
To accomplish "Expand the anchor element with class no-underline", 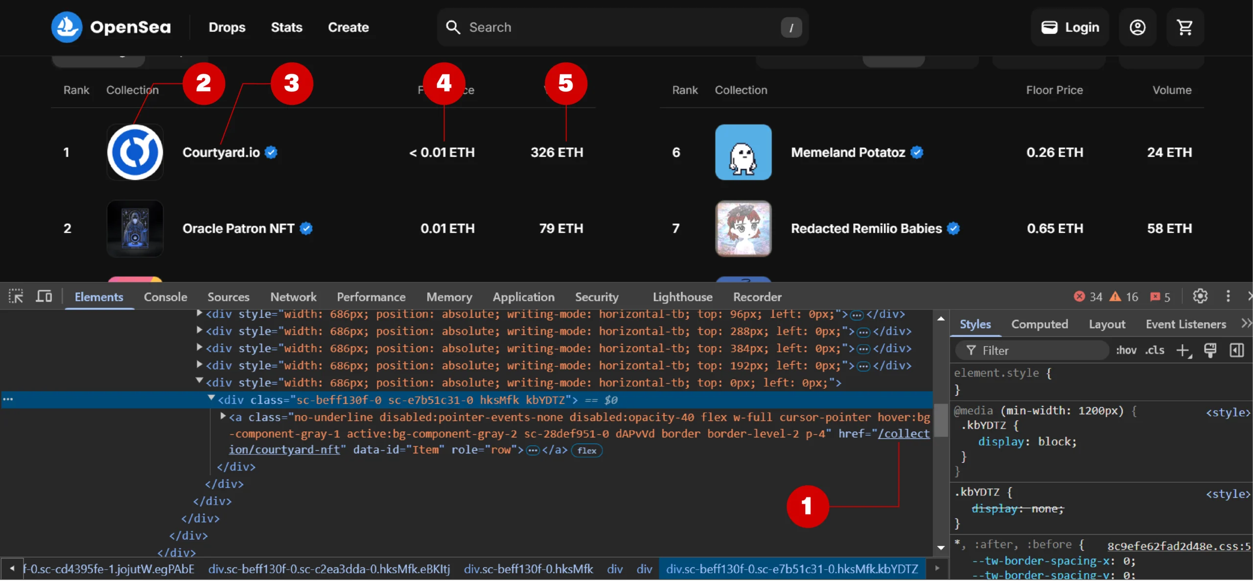I will (x=223, y=417).
